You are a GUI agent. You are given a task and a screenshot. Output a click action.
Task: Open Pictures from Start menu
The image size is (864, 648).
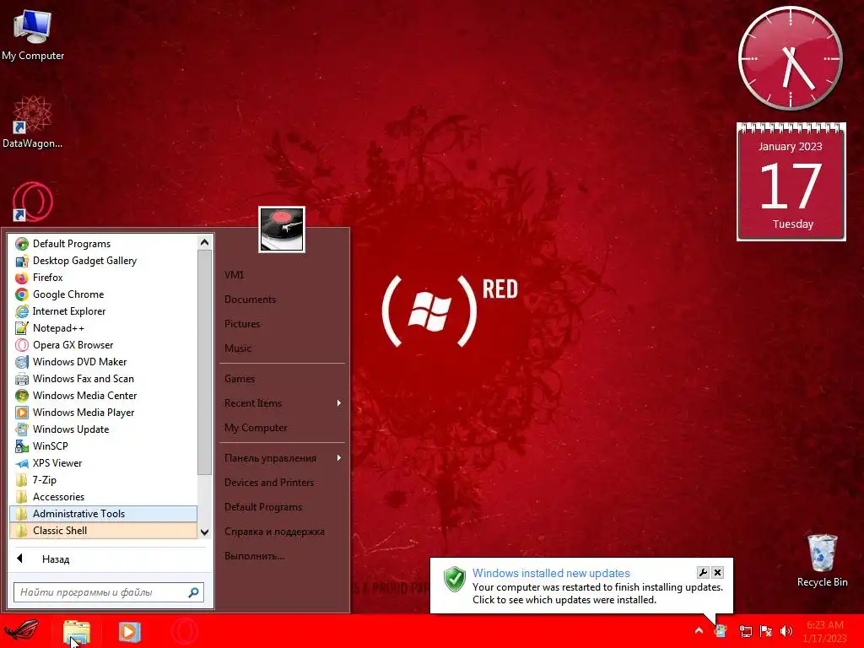click(282, 323)
